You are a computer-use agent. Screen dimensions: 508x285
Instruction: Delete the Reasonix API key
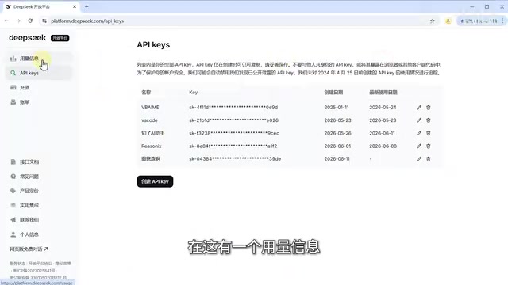tap(429, 146)
